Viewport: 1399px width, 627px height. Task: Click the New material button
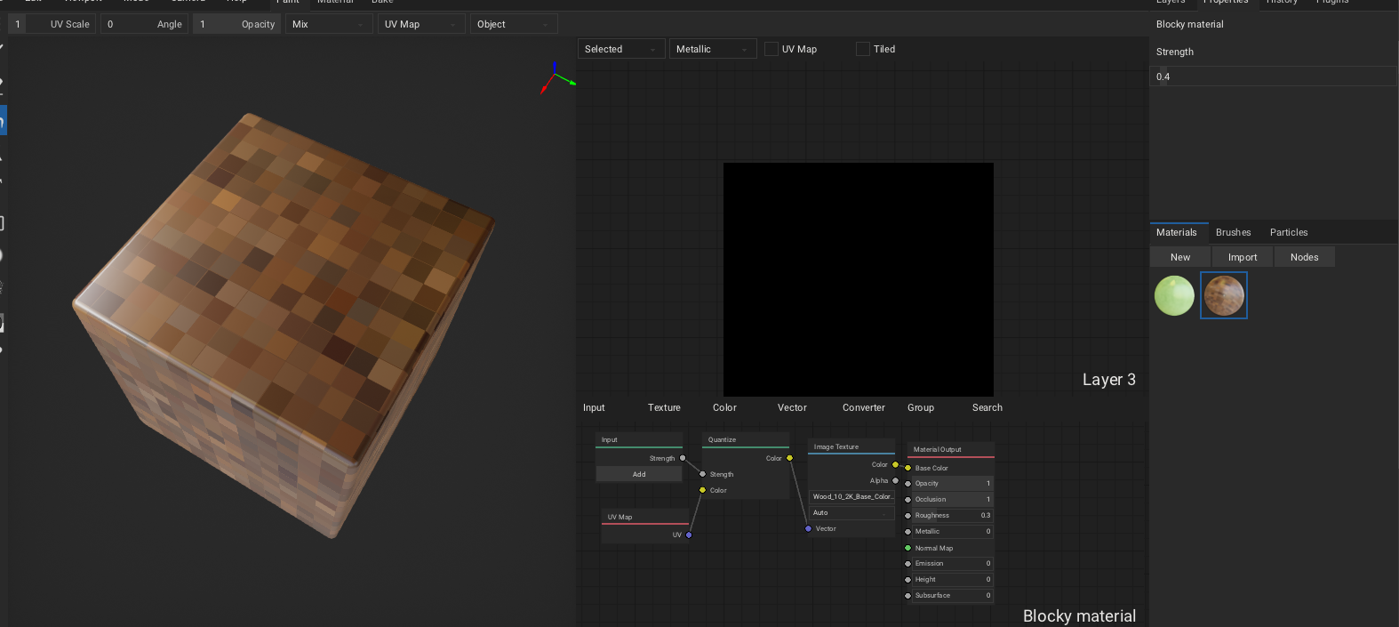(1180, 257)
